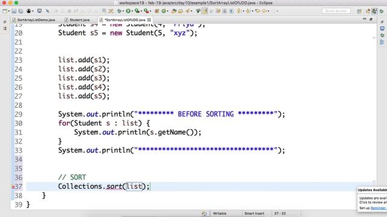
Task: Click the Writable status bar entry
Action: pos(220,213)
